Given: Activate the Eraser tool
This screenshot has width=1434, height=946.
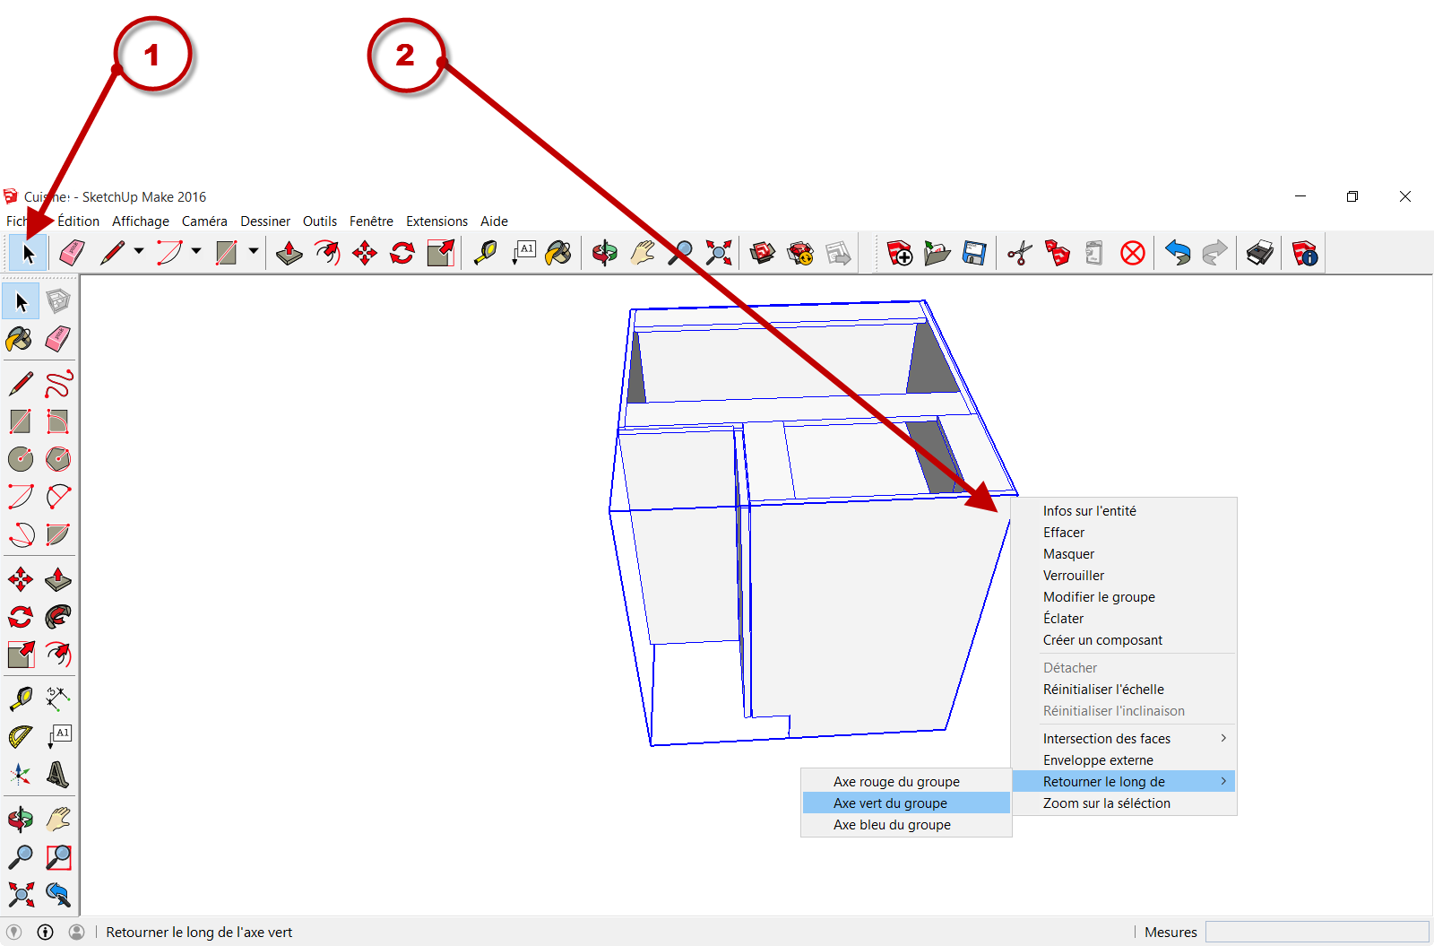Looking at the screenshot, I should (x=71, y=253).
